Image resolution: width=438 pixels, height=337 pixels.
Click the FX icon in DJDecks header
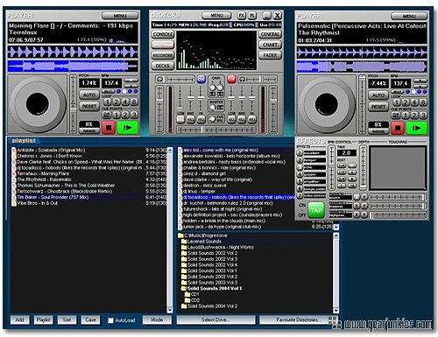[x=242, y=15]
